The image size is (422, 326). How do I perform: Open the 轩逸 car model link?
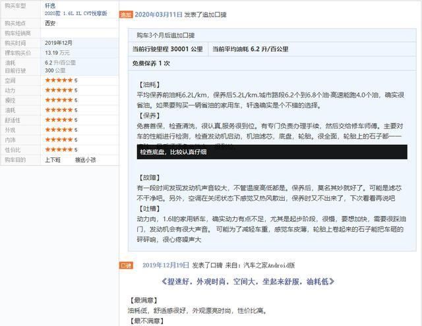tap(50, 6)
